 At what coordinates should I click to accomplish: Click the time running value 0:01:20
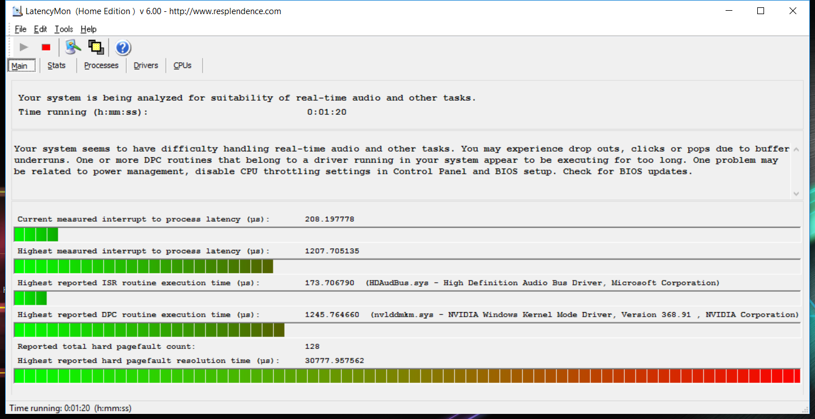pyautogui.click(x=327, y=112)
